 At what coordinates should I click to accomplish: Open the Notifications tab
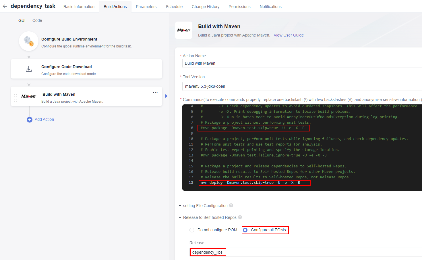tap(271, 7)
